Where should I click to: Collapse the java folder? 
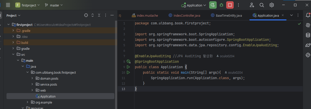coord(23,66)
